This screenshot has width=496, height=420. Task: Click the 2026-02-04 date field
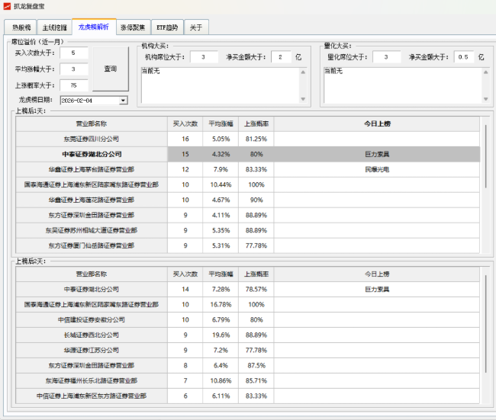[x=89, y=101]
